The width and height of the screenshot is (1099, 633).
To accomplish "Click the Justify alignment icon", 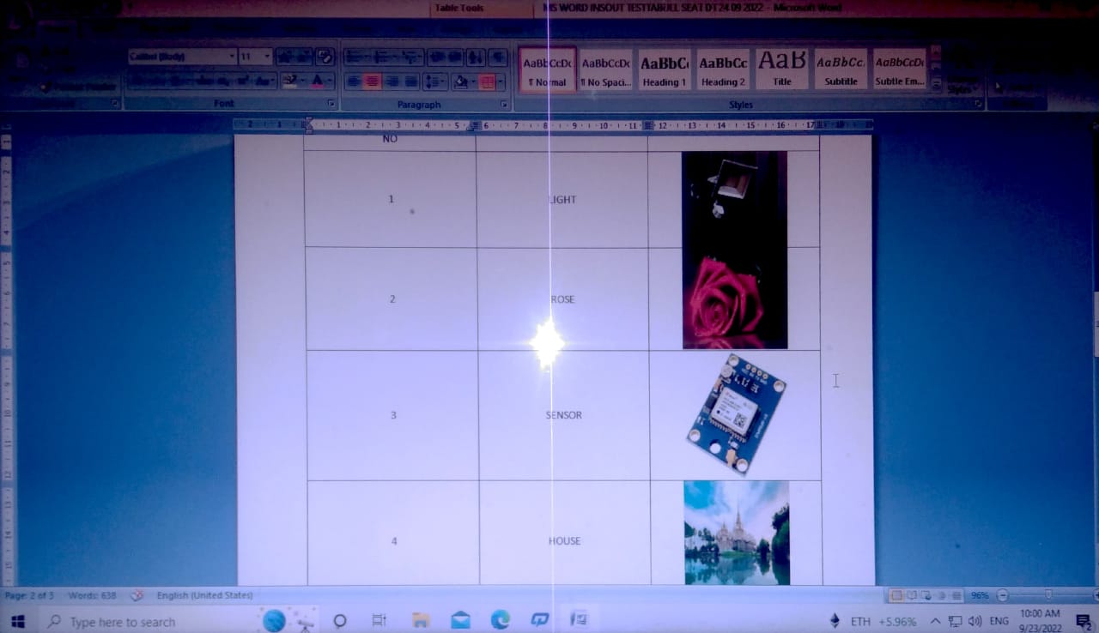I will (411, 82).
